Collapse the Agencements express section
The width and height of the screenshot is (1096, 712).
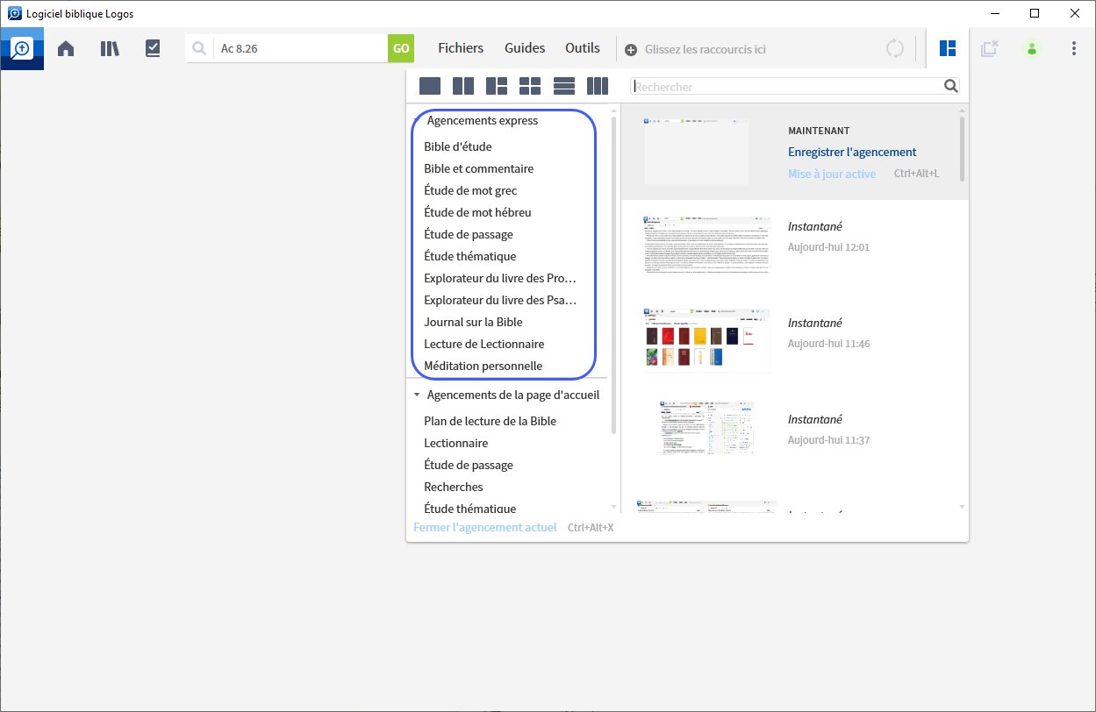(418, 121)
